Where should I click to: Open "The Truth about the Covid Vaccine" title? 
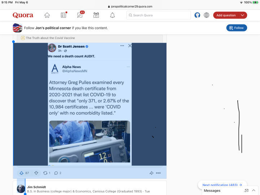point(50,38)
